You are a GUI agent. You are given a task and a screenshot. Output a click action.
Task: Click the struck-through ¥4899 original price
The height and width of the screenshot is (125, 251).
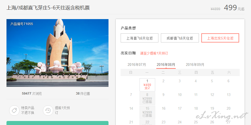tap(215, 9)
